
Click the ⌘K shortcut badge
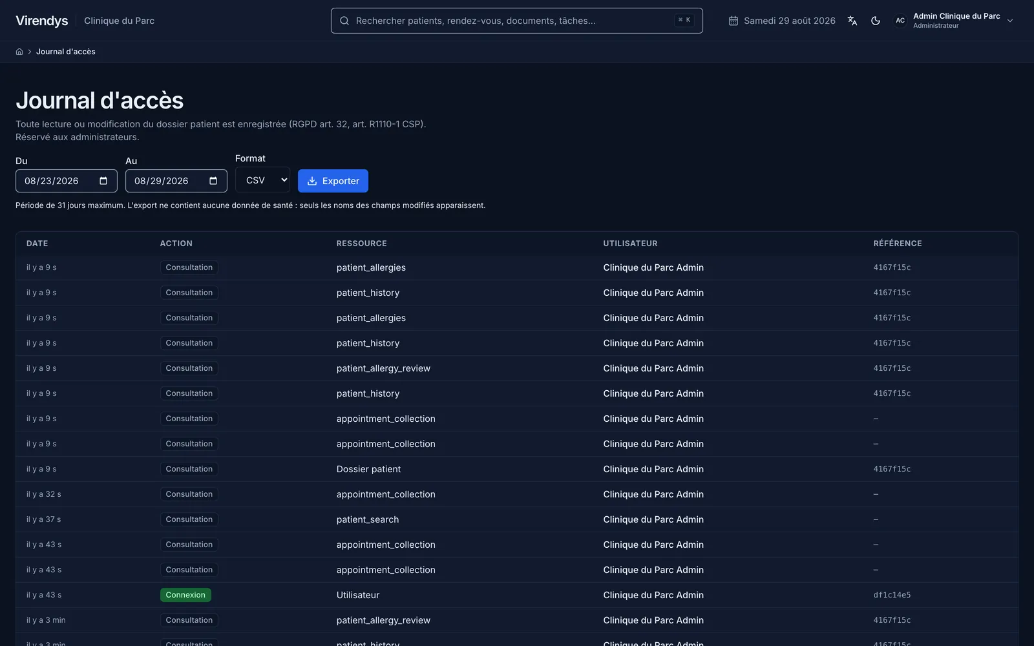tap(684, 20)
